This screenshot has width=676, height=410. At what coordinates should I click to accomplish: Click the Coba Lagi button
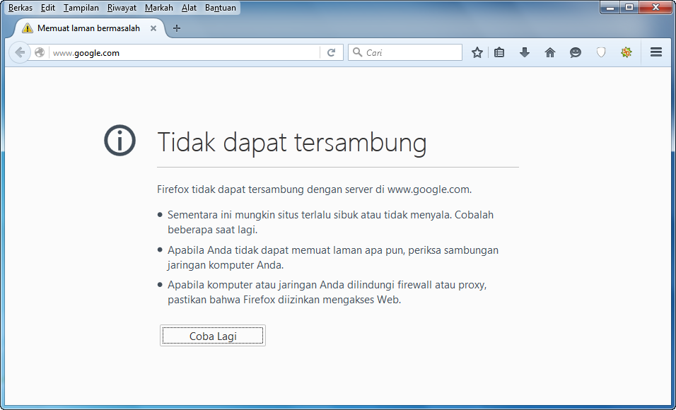point(213,335)
